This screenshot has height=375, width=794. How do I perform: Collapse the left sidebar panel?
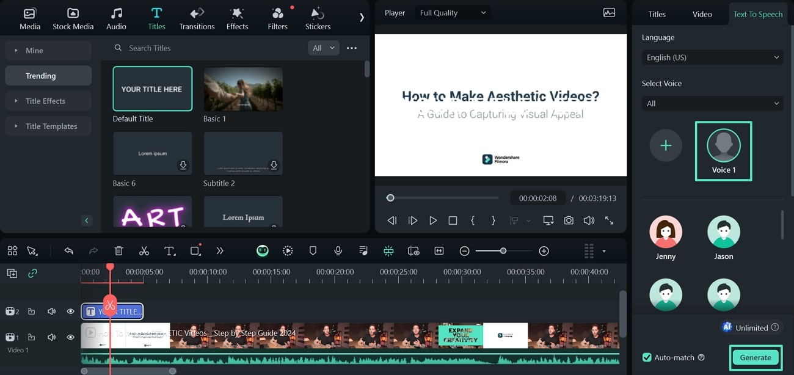point(86,220)
